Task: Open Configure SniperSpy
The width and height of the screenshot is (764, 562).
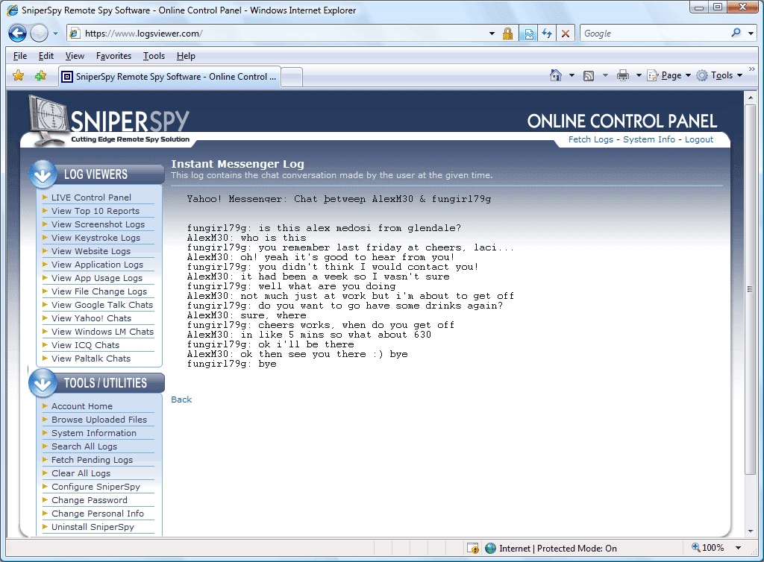Action: pyautogui.click(x=96, y=487)
